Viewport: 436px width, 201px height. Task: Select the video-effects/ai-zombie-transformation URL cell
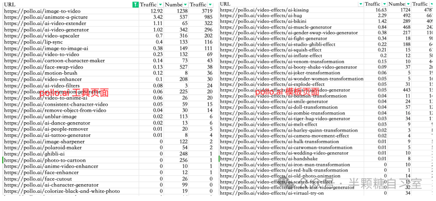[x=291, y=113]
